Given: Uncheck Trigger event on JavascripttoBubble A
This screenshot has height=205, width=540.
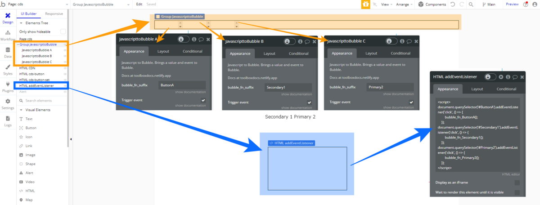Looking at the screenshot, I should pos(203,100).
